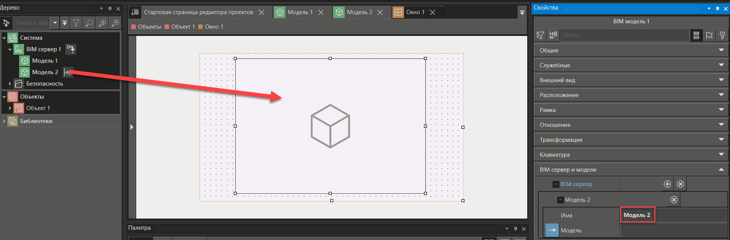Switch to Стартовая страница редактора проектов tab
This screenshot has height=240, width=730.
tap(199, 12)
